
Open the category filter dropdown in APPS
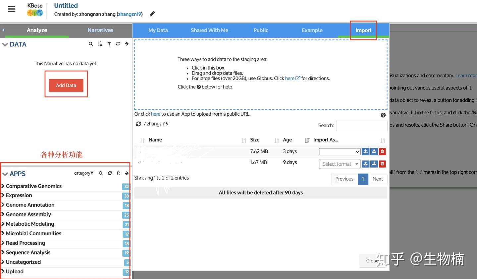tap(84, 173)
